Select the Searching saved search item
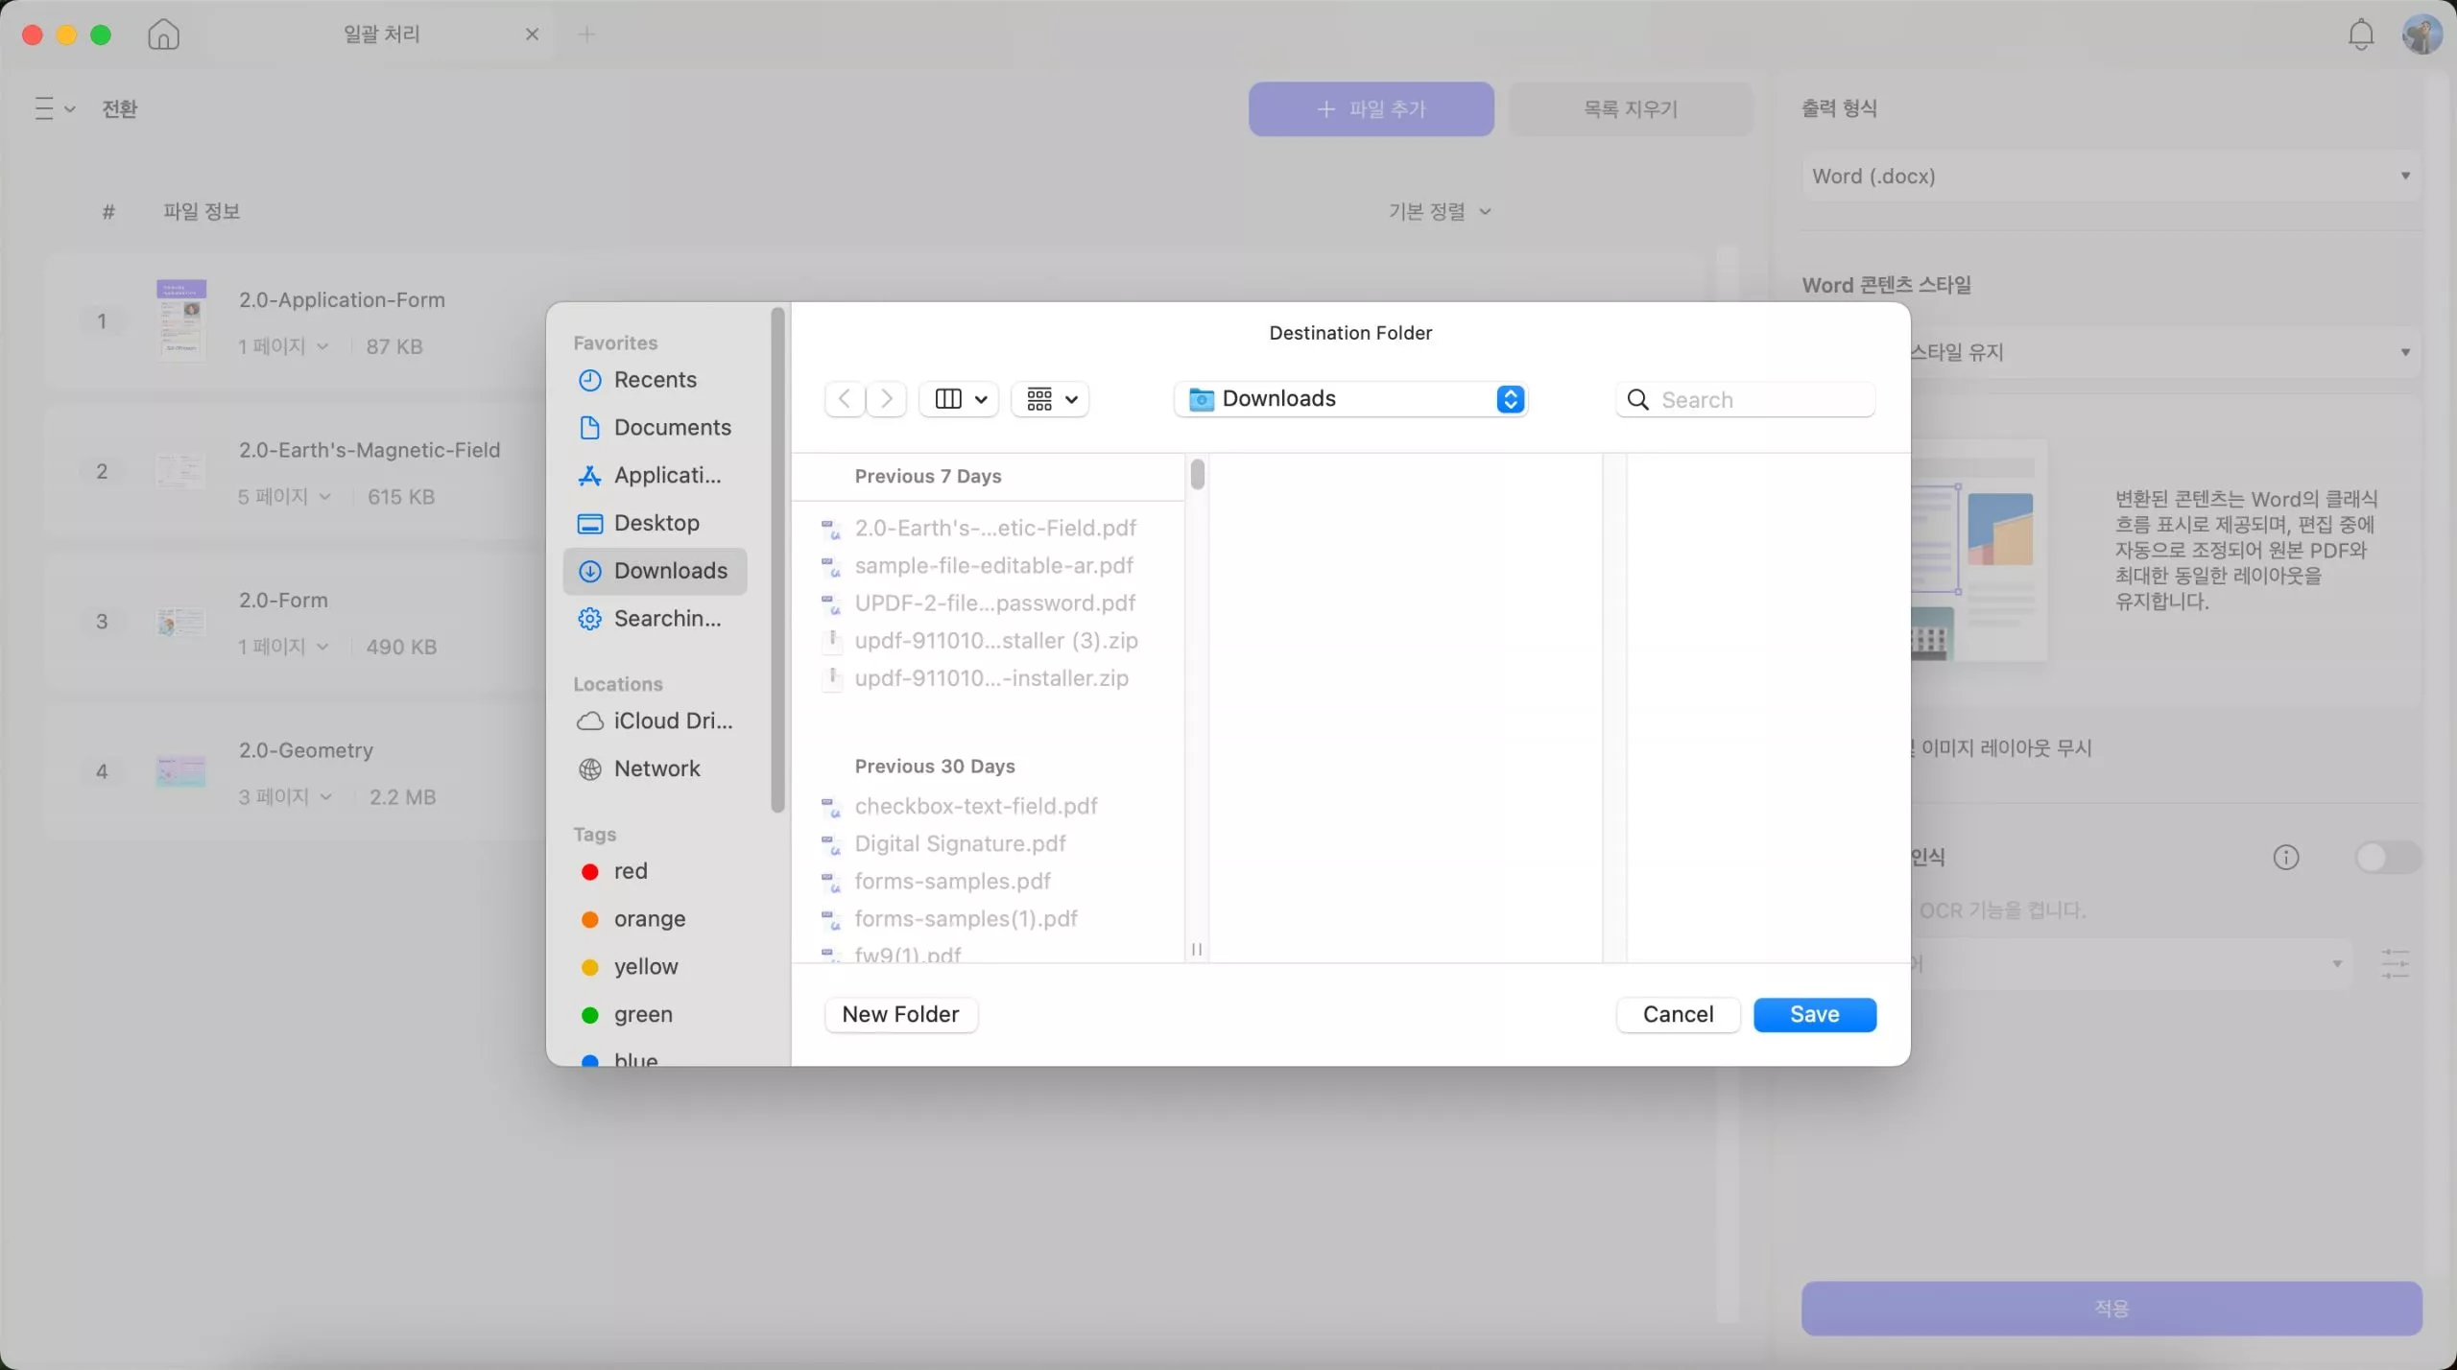2457x1370 pixels. point(655,619)
